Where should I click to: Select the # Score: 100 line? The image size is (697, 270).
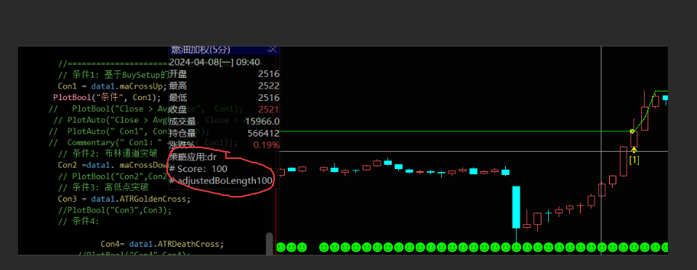(198, 168)
